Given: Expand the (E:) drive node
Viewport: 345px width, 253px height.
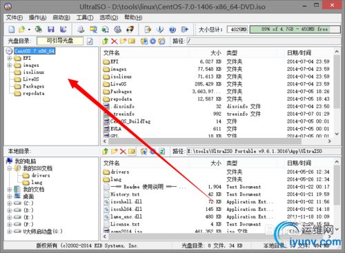Looking at the screenshot, I should pyautogui.click(x=10, y=217).
